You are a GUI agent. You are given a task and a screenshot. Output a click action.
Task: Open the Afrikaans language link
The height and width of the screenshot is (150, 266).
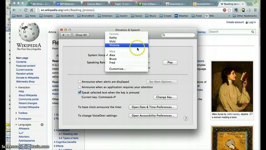(x=24, y=129)
